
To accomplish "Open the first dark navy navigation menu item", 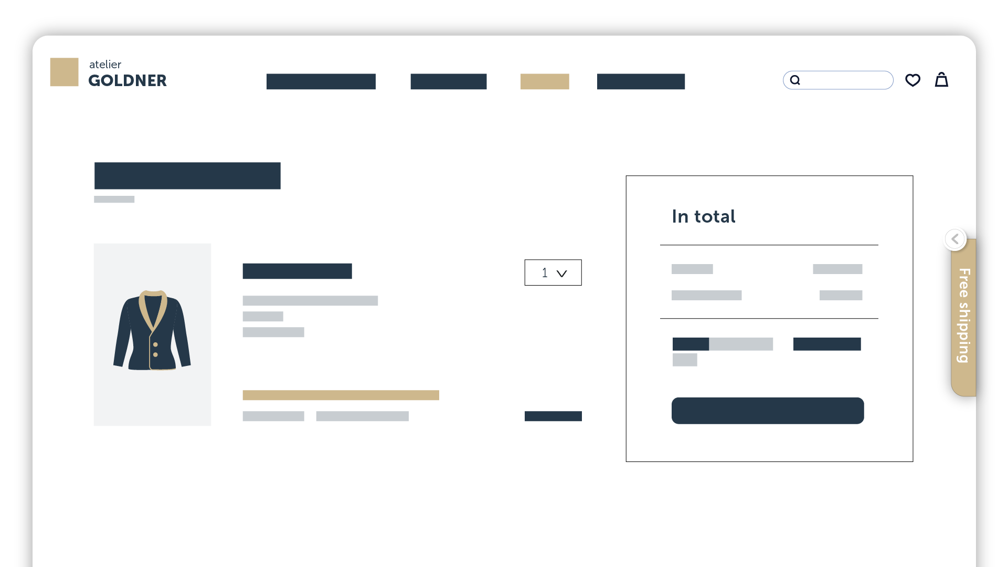I will 321,81.
